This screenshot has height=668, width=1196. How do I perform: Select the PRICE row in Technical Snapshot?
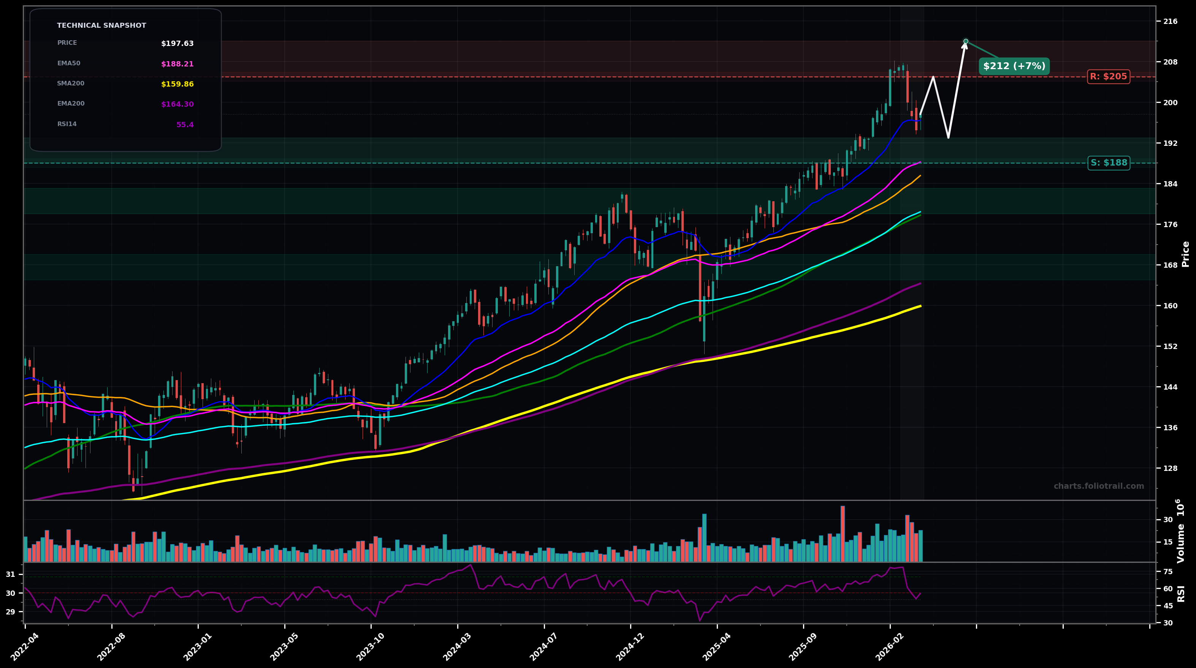click(125, 43)
